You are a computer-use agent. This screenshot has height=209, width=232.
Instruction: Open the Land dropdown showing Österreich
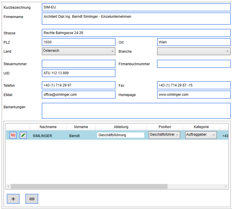point(79,51)
